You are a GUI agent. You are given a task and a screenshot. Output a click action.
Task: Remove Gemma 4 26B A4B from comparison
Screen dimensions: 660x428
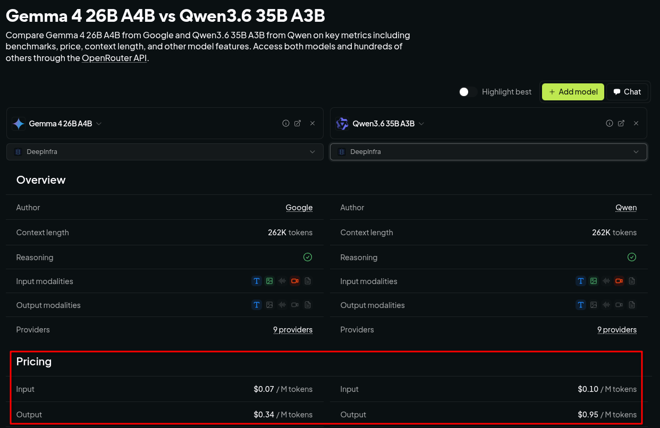312,123
